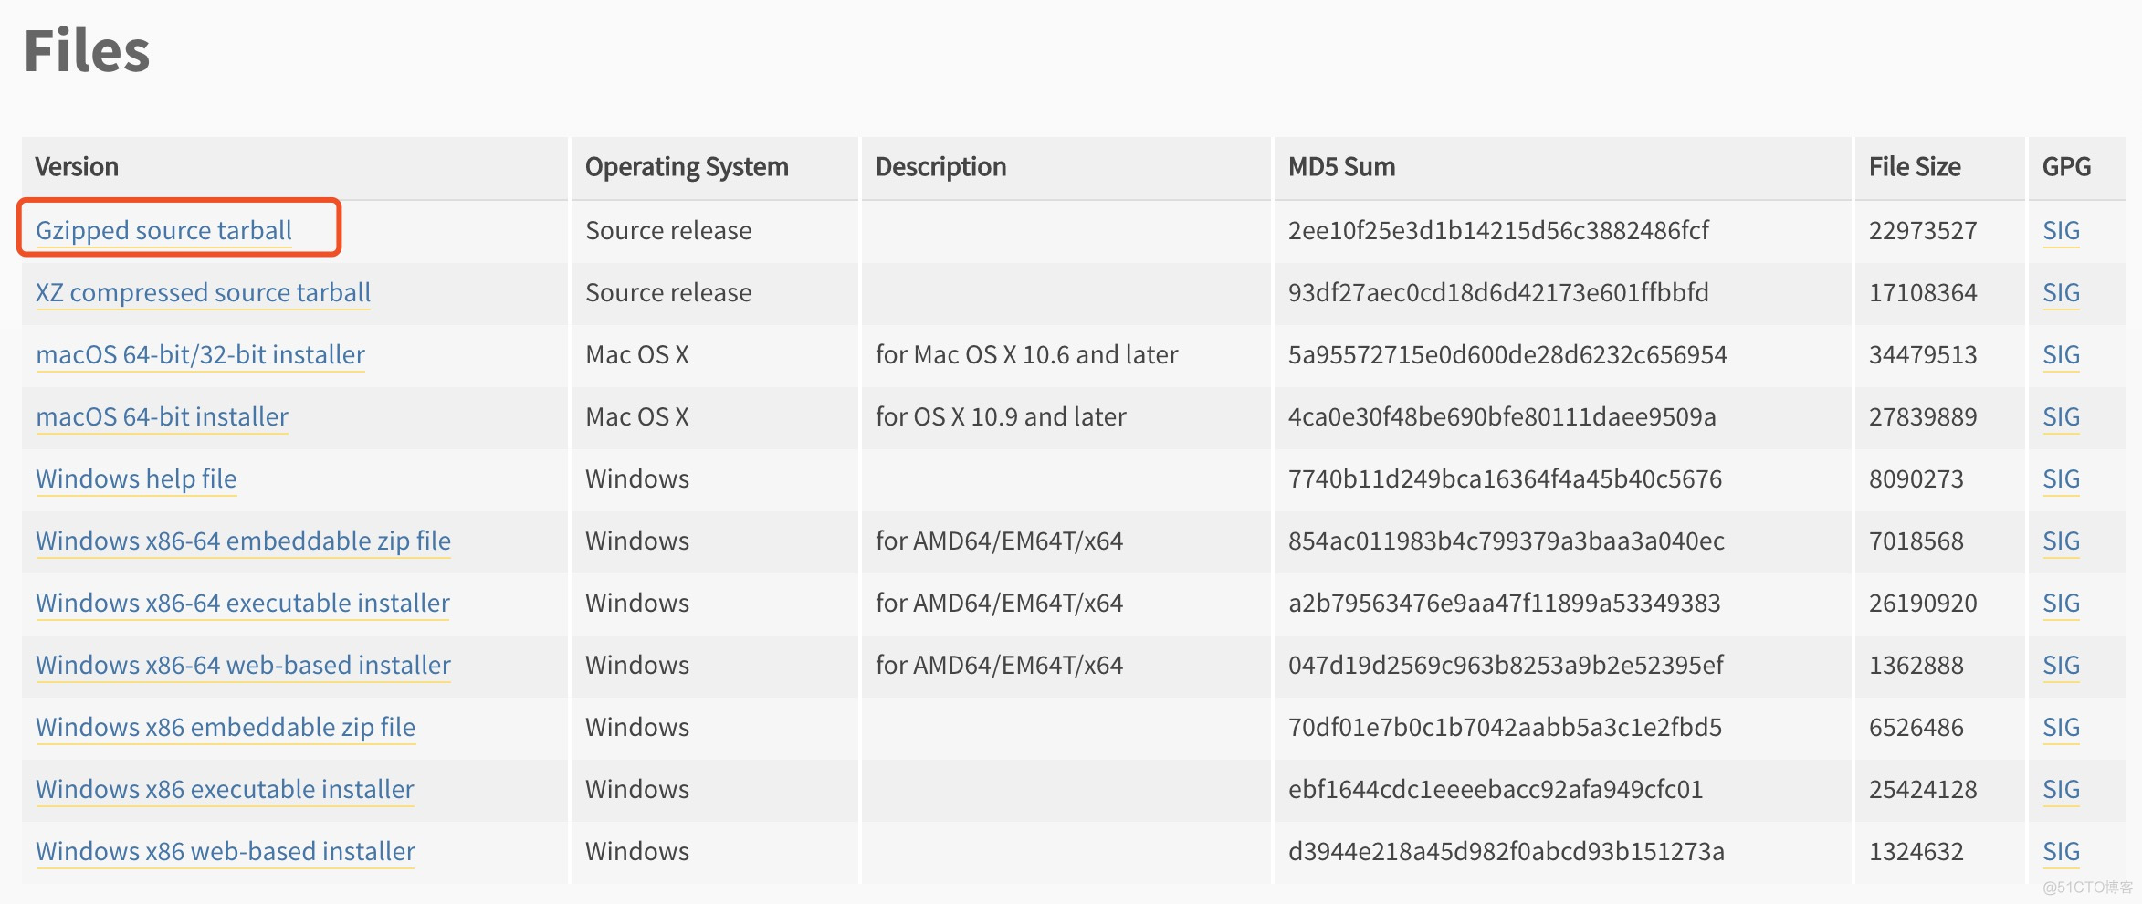Download Windows x86 embeddable zip file
Viewport: 2142px width, 904px height.
point(226,728)
